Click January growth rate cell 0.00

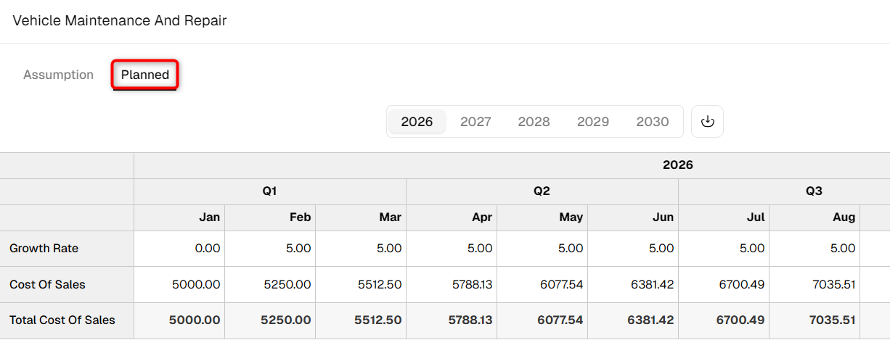pos(179,249)
